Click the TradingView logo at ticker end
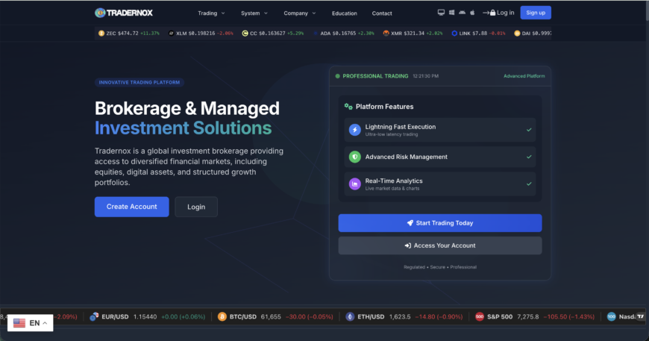The width and height of the screenshot is (649, 341). (641, 316)
